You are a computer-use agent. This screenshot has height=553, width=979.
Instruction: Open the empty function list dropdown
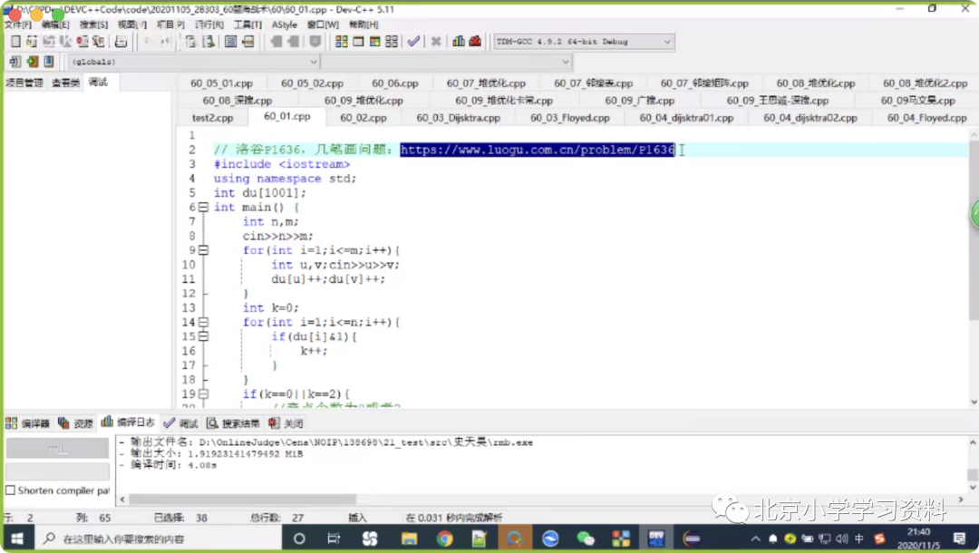point(447,61)
